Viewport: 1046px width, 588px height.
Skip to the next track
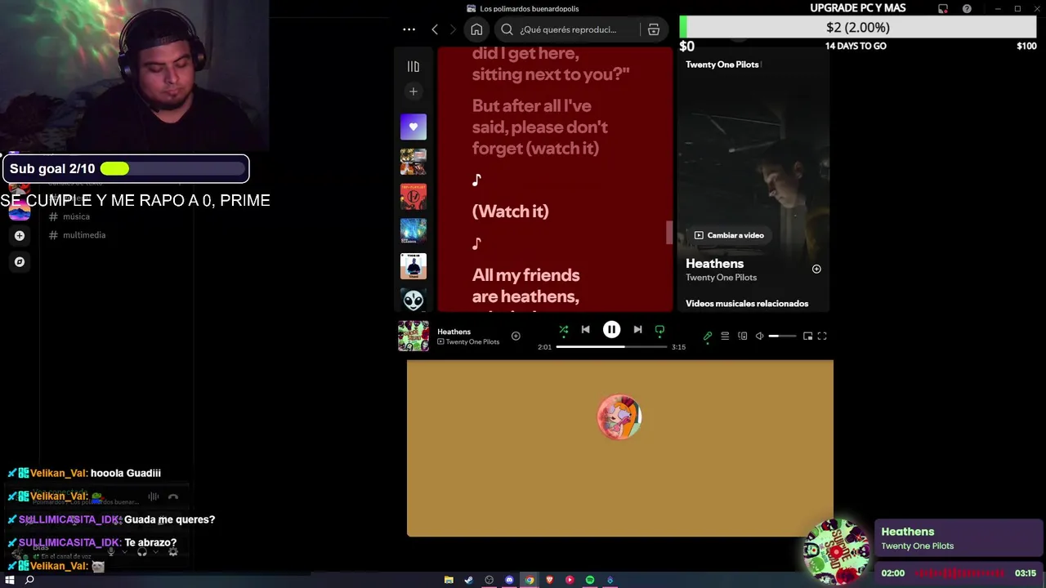(x=637, y=329)
